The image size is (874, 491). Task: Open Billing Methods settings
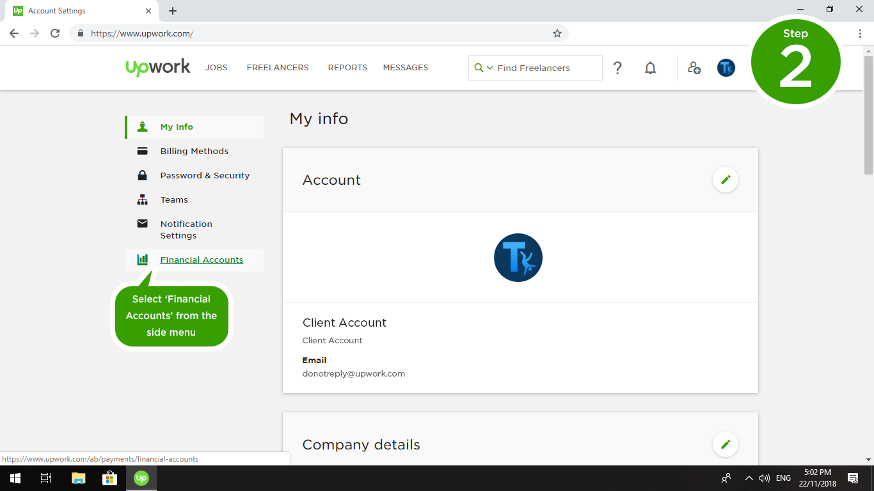click(194, 152)
